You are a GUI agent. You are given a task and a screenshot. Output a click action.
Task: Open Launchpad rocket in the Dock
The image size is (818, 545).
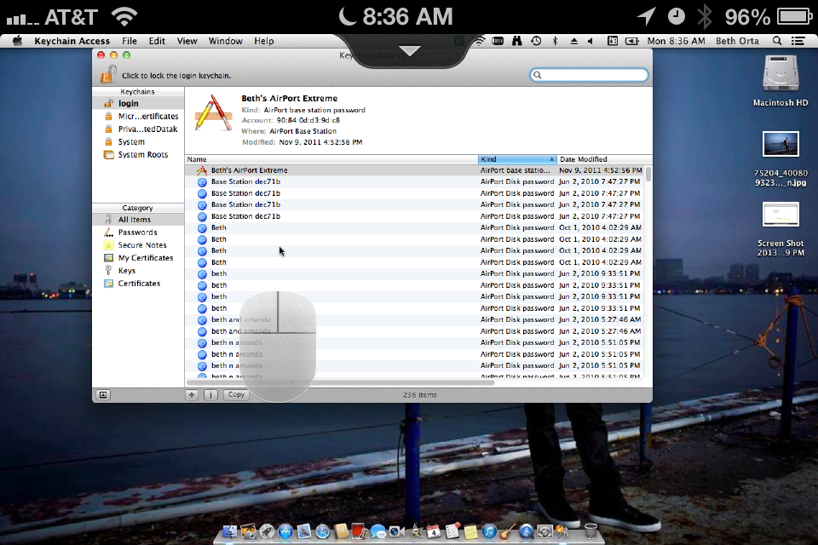267,531
